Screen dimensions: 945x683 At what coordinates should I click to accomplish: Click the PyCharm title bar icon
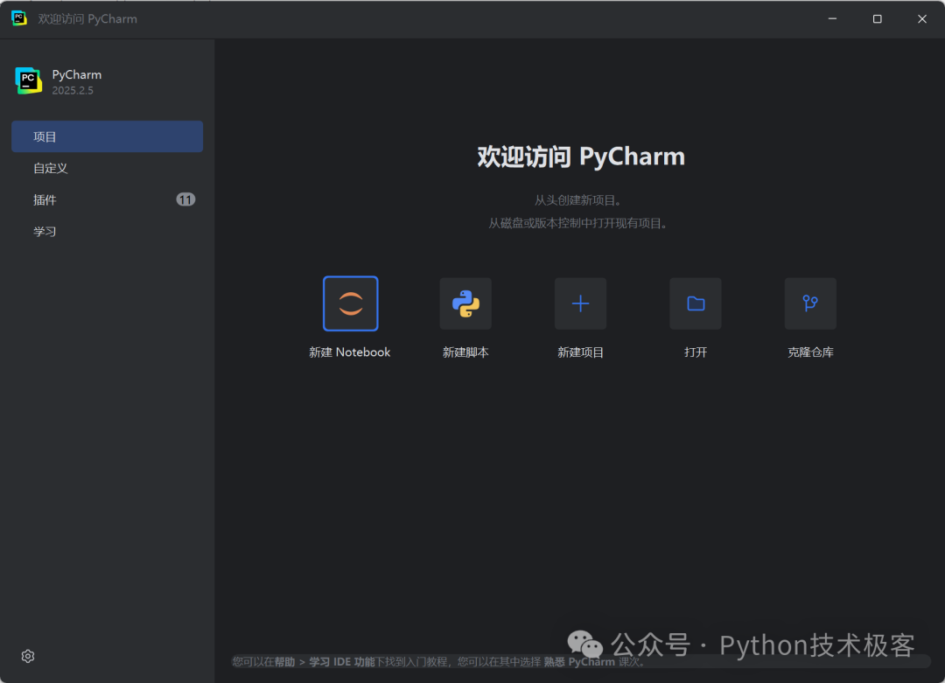click(19, 18)
